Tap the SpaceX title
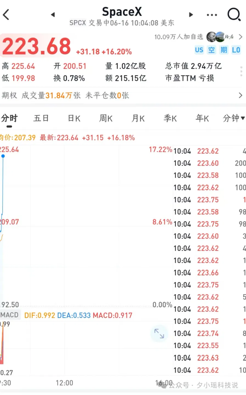246x395 pixels. point(122,12)
